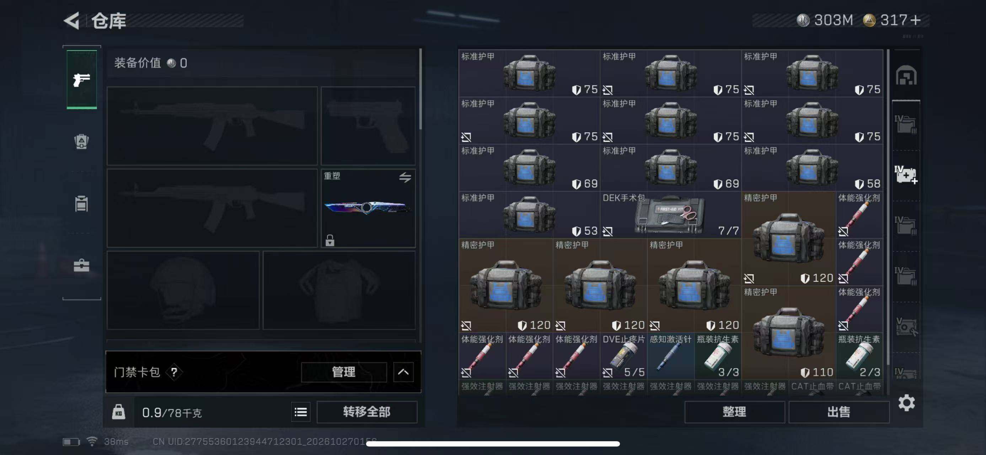
Task: Open the safe box icon atop right sidebar
Action: click(906, 75)
